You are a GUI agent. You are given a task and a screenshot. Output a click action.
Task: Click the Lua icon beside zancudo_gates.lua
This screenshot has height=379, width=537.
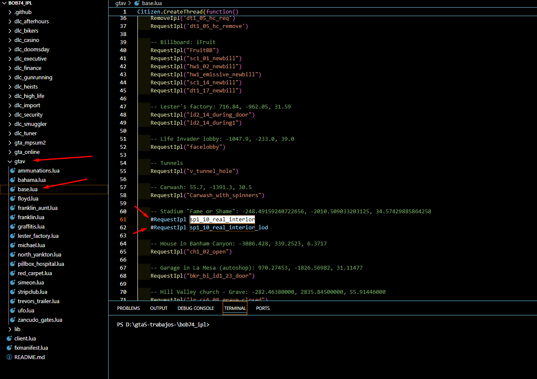pos(12,320)
